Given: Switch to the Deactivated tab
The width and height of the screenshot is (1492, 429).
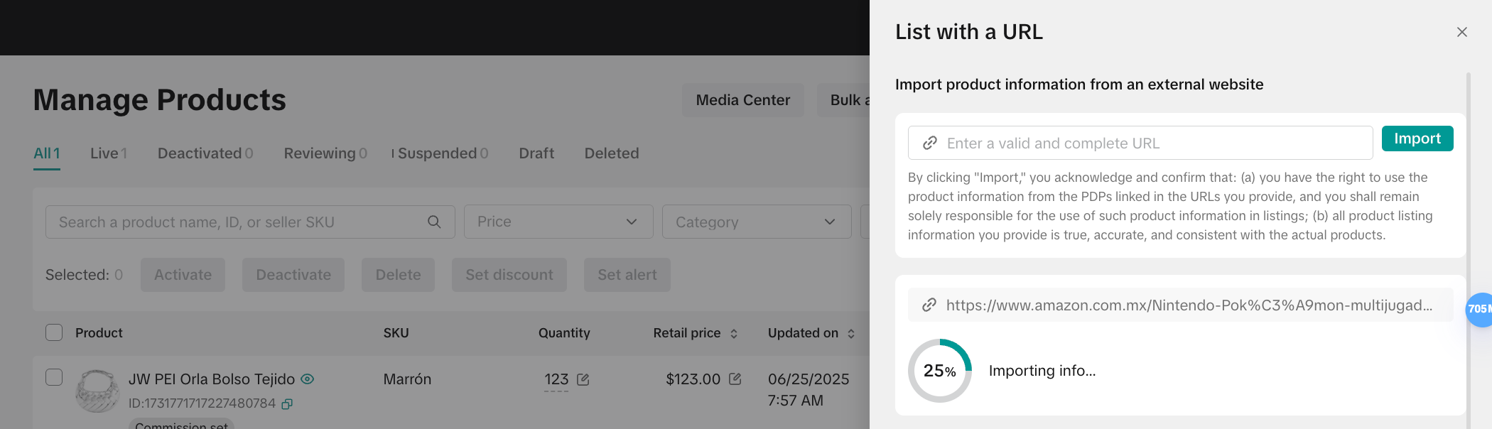Looking at the screenshot, I should pyautogui.click(x=205, y=153).
